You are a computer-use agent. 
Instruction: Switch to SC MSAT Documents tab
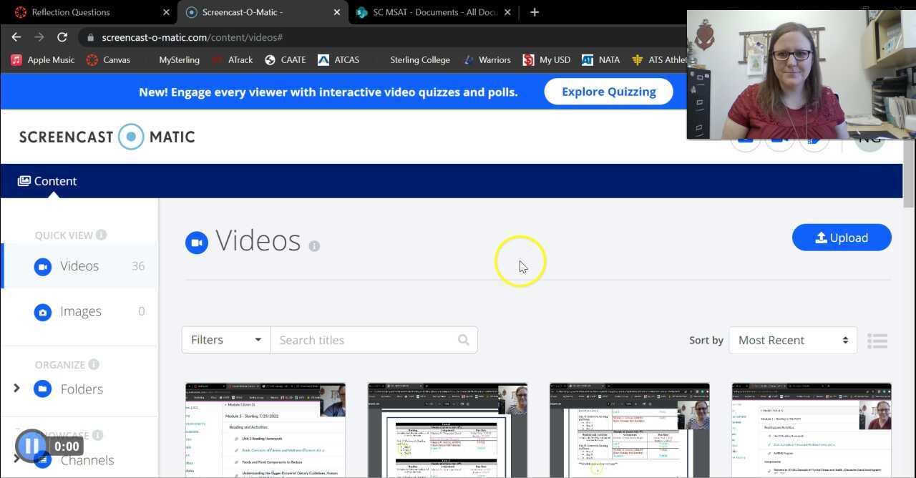[434, 12]
